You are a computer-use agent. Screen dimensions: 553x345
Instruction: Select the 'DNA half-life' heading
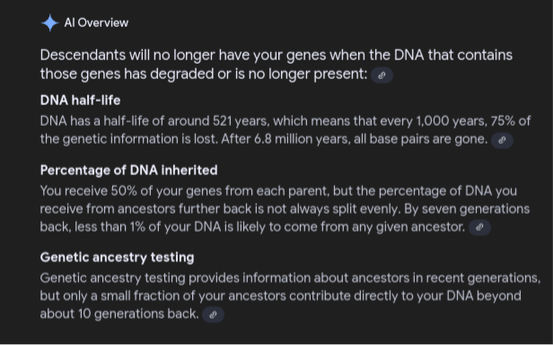click(x=81, y=101)
